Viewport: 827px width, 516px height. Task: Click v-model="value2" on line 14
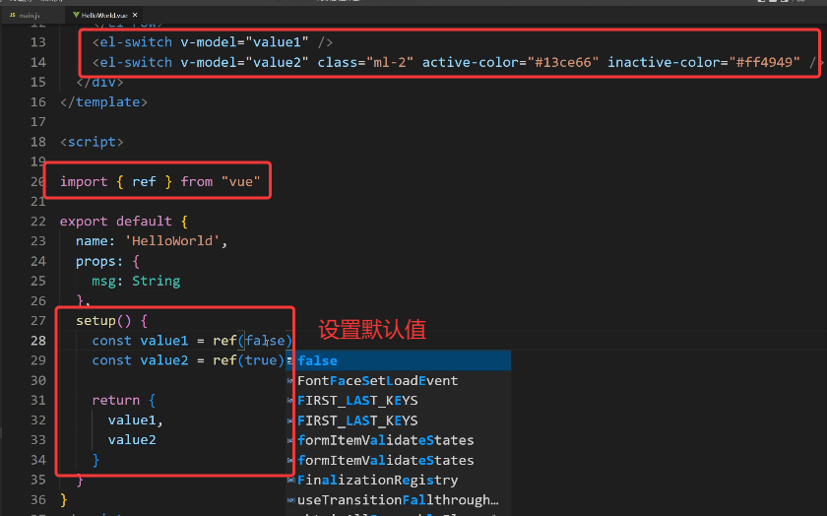[x=245, y=62]
